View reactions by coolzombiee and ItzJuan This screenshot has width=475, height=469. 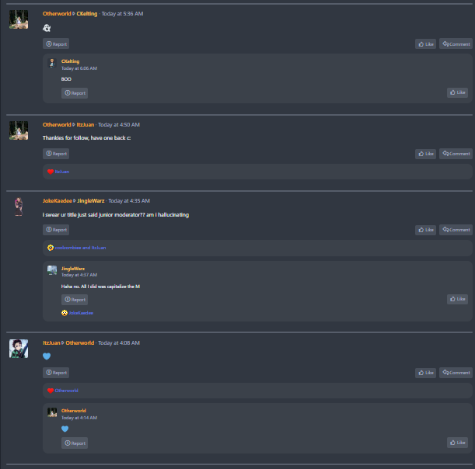[80, 248]
